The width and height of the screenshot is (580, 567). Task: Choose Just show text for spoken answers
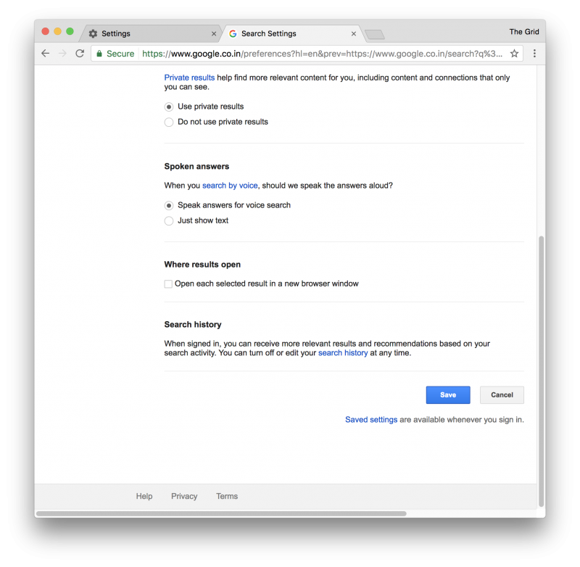click(168, 220)
